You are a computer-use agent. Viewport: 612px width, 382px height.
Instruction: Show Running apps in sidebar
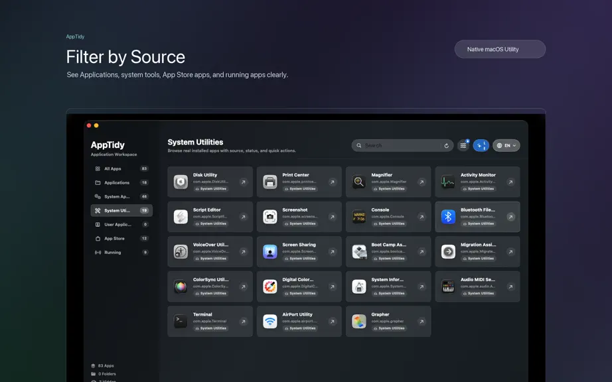point(121,252)
